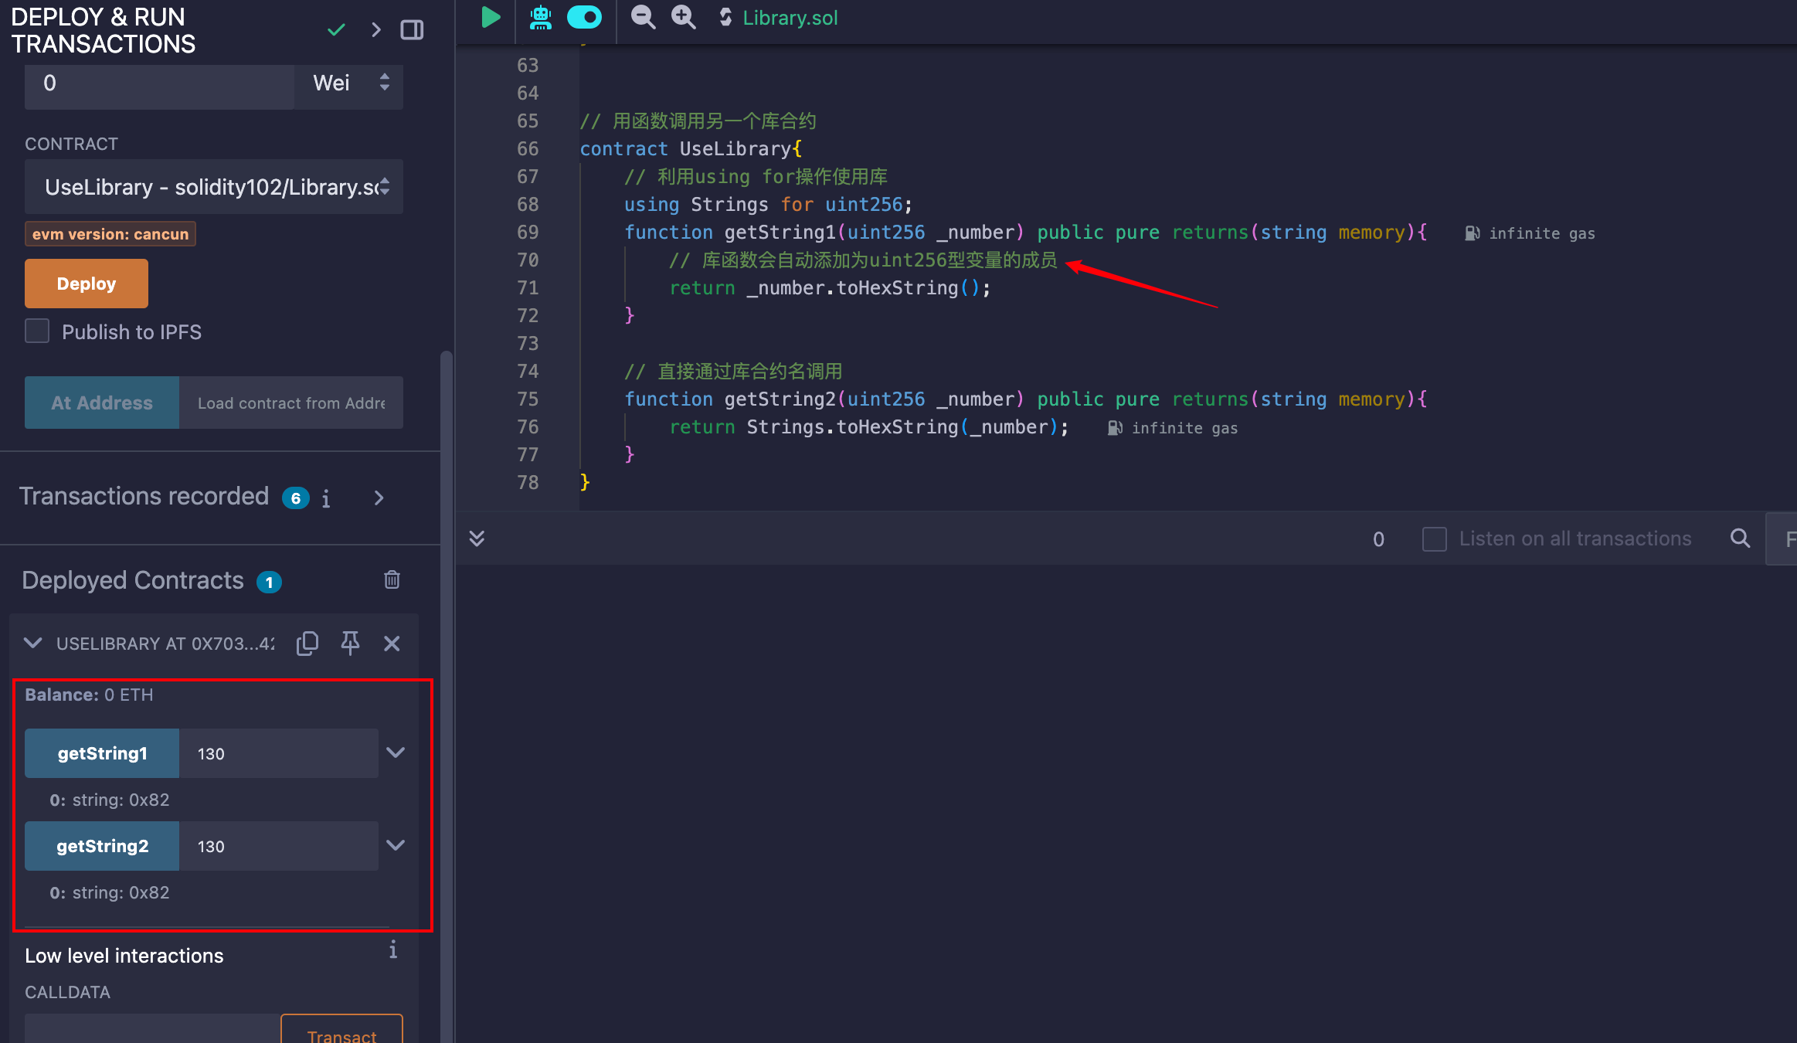Click 'return Strings.toHexString(_number);' line

(868, 426)
